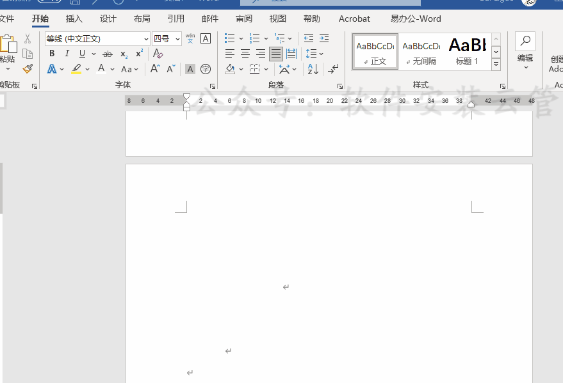Click the Phonetic Guide wén icon

[190, 39]
